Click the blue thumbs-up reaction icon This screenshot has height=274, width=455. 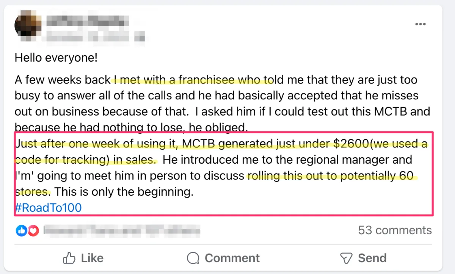21,231
